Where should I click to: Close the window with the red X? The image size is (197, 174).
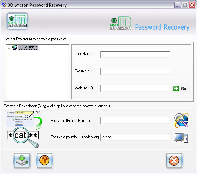(192, 5)
